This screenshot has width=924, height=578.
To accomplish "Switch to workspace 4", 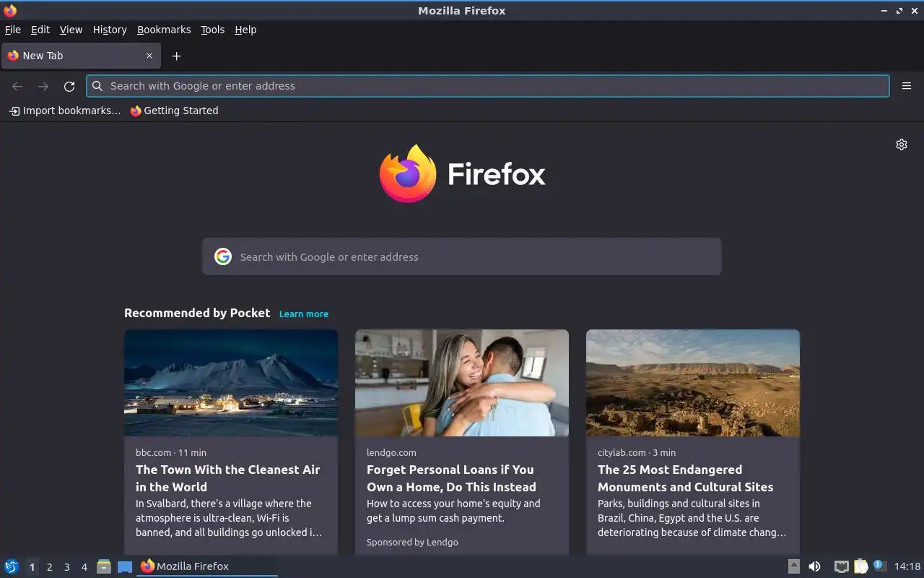I will point(84,567).
